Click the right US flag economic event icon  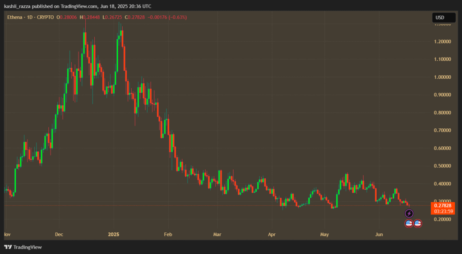(417, 223)
